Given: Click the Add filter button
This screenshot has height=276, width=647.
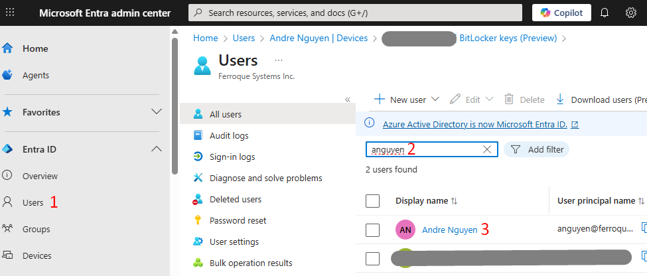Looking at the screenshot, I should click(x=536, y=149).
